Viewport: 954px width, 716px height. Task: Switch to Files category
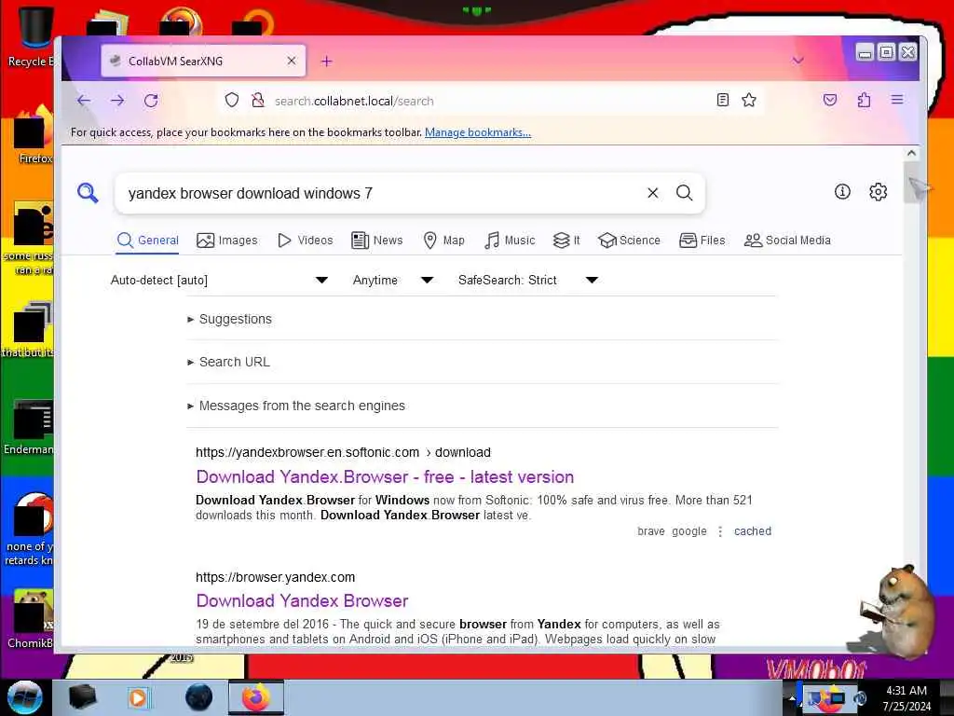[702, 241]
